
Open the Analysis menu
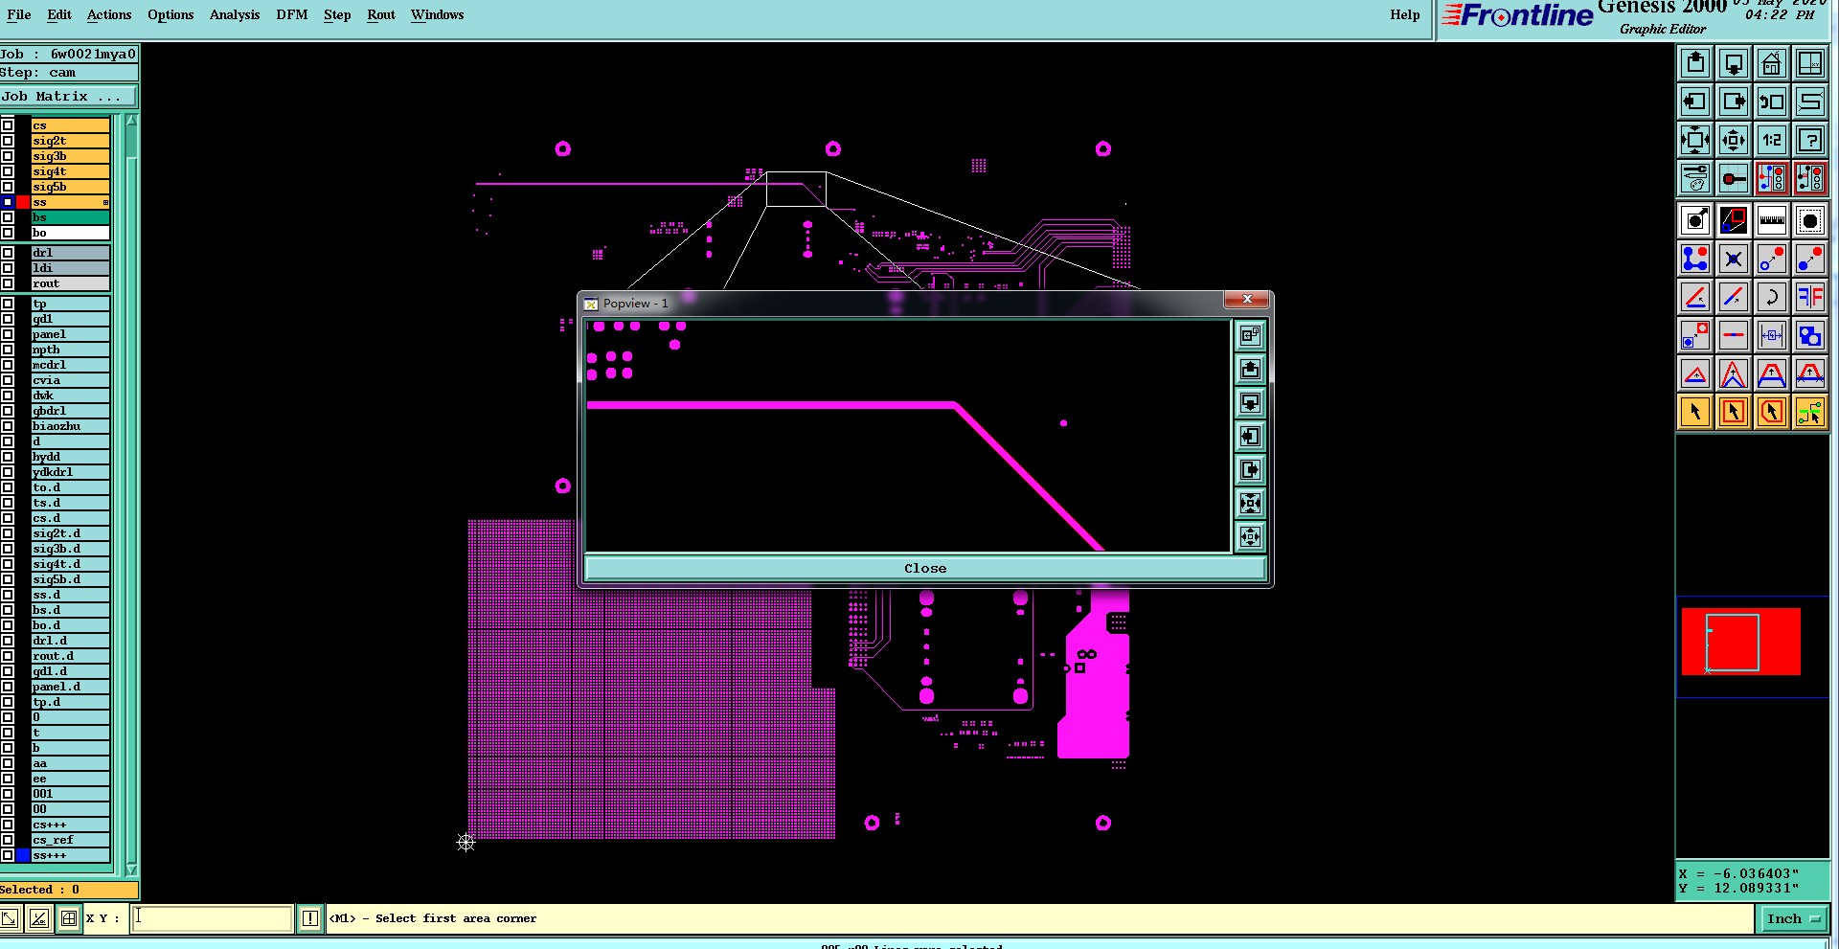tap(235, 14)
